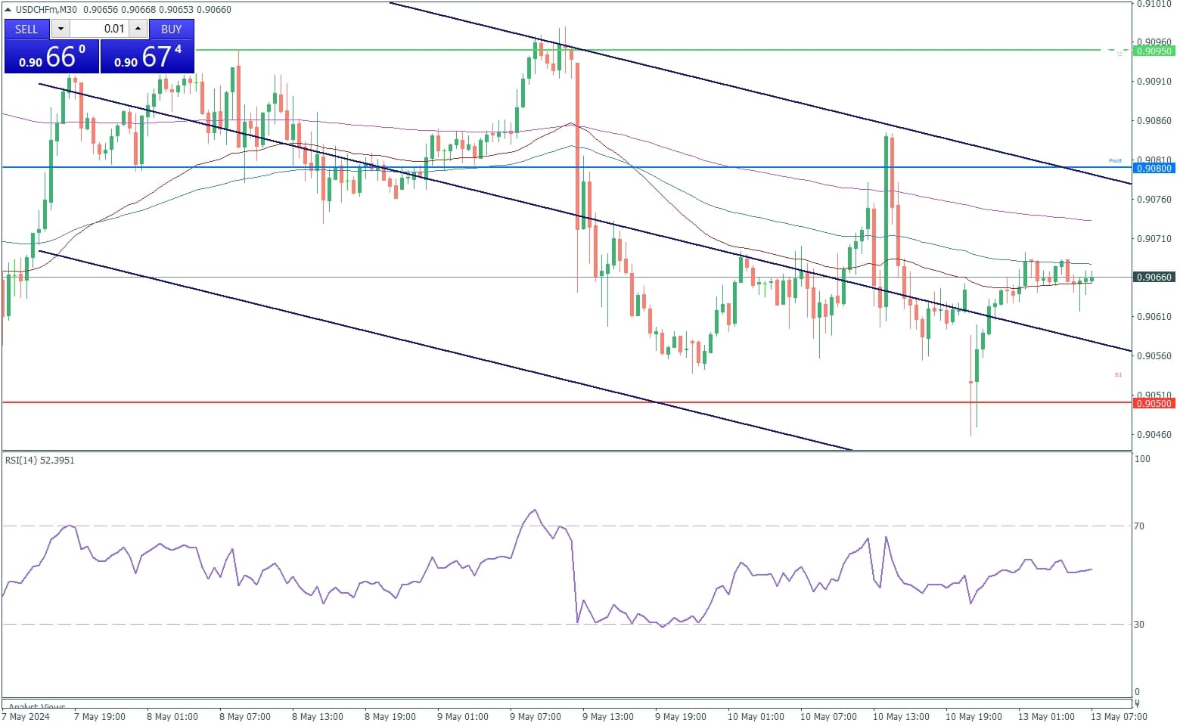
Task: Click the S1 support text label
Action: click(x=1118, y=375)
